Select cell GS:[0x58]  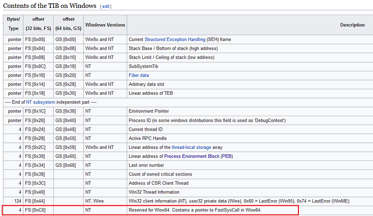tap(69, 147)
